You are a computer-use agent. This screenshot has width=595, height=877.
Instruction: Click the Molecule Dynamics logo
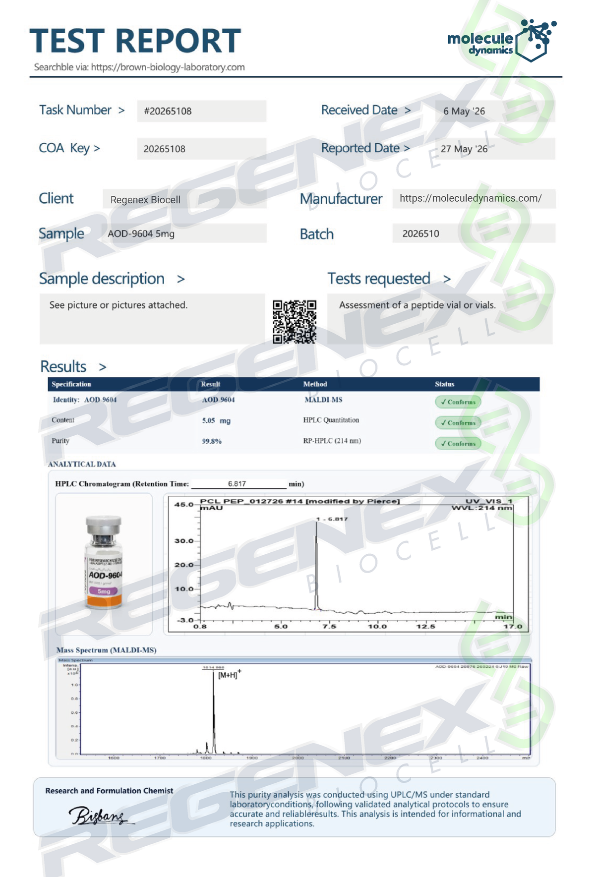[502, 41]
